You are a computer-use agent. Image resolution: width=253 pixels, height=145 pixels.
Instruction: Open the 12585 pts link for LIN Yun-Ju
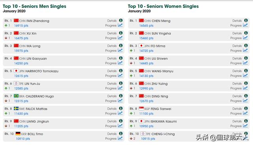point(21,88)
